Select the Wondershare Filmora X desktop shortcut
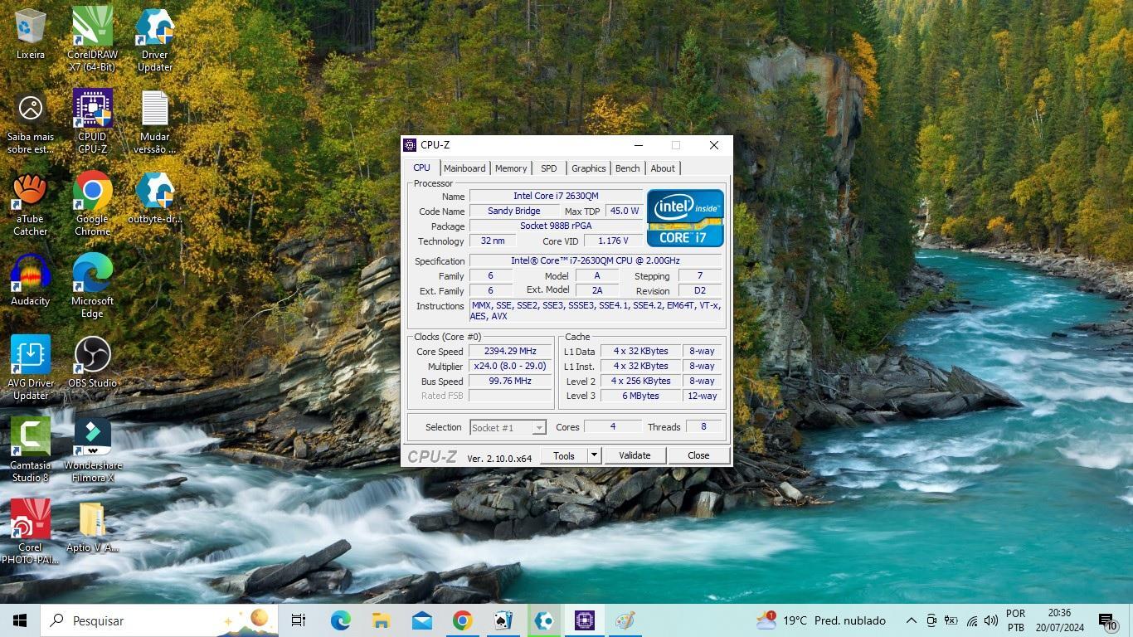 click(x=92, y=450)
